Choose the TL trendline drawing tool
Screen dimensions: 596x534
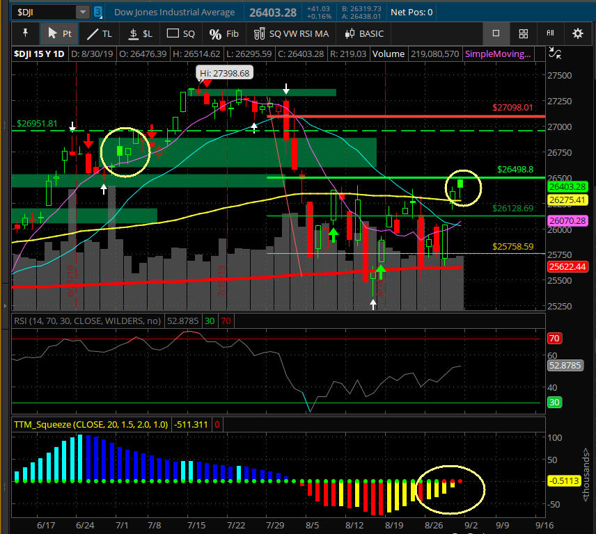coord(100,33)
